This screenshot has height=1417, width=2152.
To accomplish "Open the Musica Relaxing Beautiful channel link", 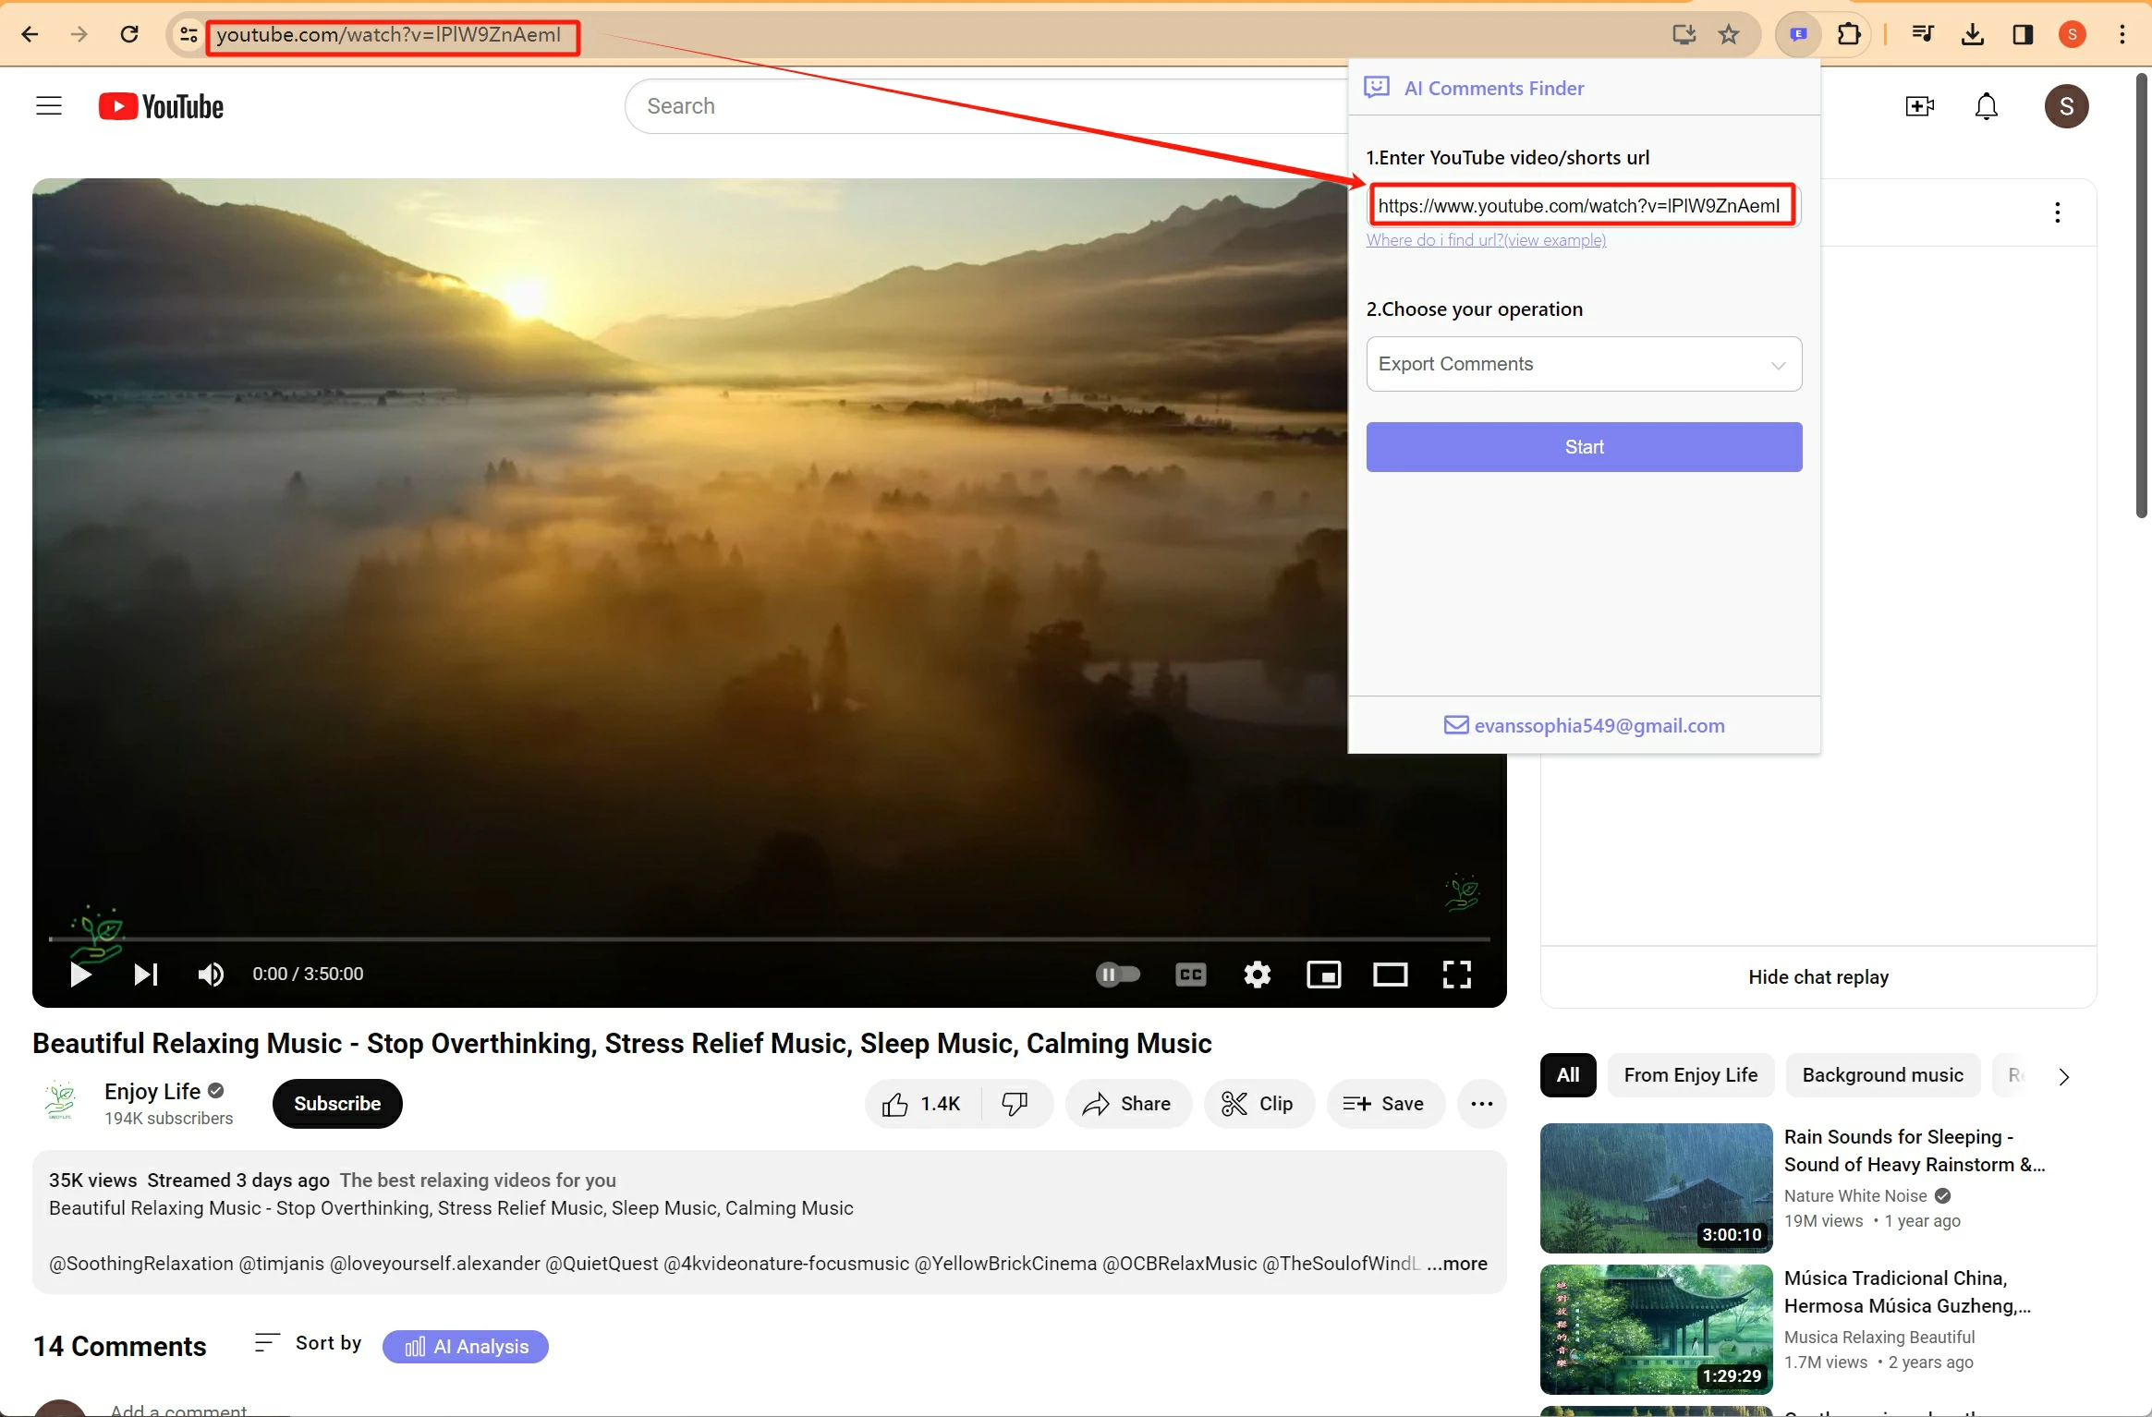I will pos(1879,1338).
